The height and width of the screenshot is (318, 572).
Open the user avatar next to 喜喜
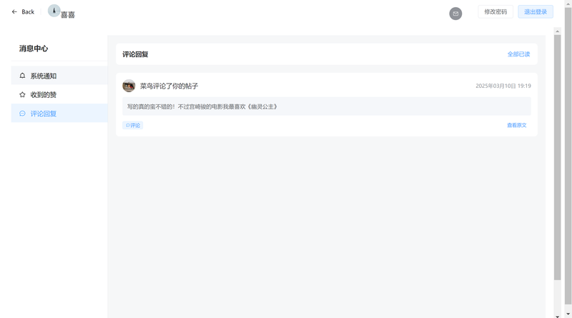pos(54,11)
